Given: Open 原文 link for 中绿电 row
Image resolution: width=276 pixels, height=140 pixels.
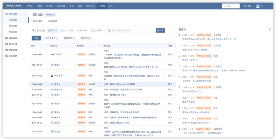Looking at the screenshot, I should click(x=170, y=131).
